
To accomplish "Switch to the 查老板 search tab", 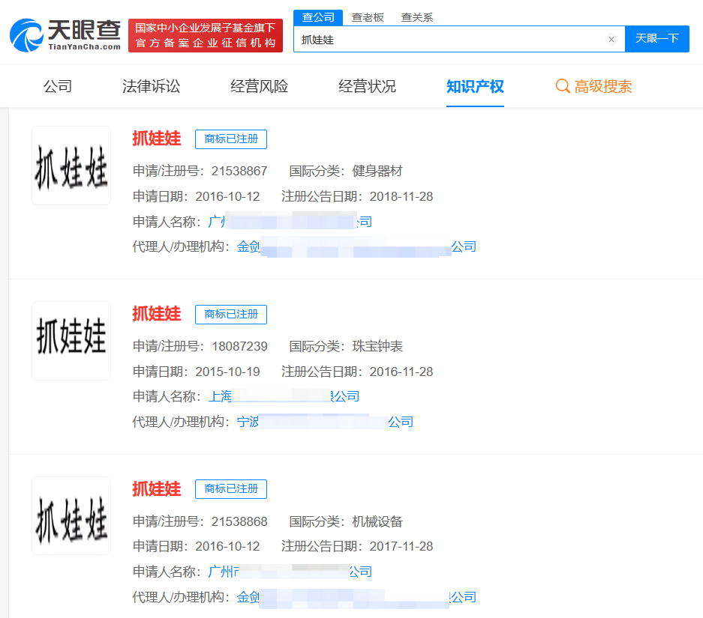I will click(x=367, y=16).
